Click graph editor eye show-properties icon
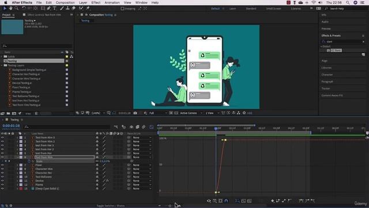The width and height of the screenshot is (369, 208). click(209, 201)
